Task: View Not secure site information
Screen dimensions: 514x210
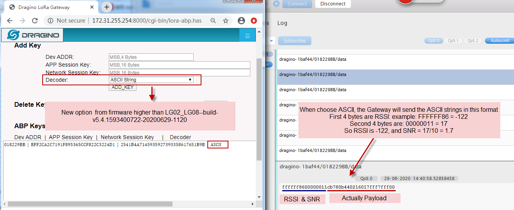Action: (x=66, y=21)
